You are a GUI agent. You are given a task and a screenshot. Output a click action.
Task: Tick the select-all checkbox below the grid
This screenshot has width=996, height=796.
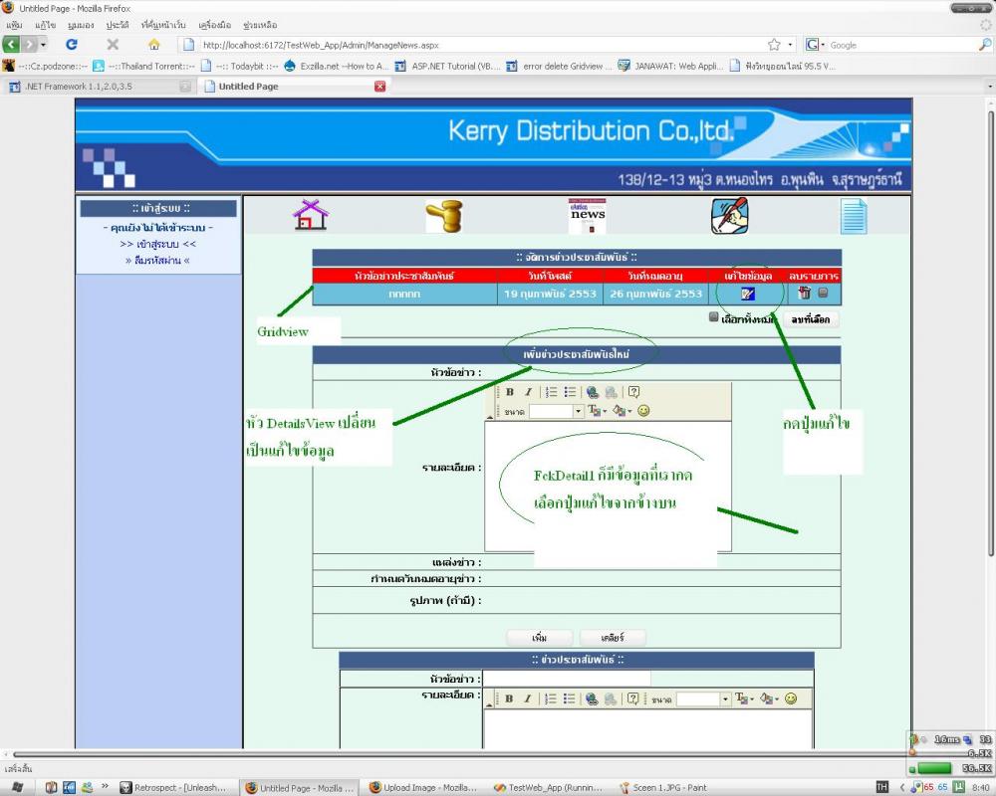pyautogui.click(x=714, y=316)
